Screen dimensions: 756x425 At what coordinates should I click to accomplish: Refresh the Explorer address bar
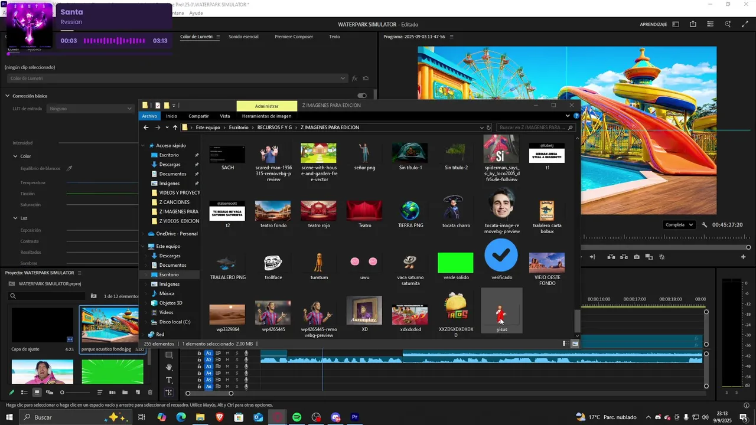click(488, 127)
